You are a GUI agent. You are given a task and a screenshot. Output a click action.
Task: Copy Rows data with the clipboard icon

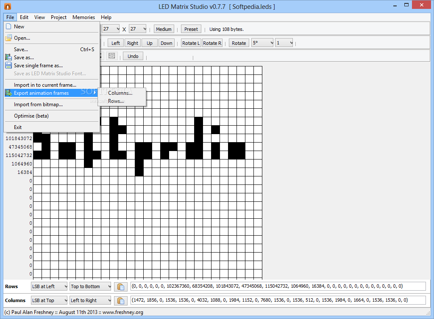point(121,287)
